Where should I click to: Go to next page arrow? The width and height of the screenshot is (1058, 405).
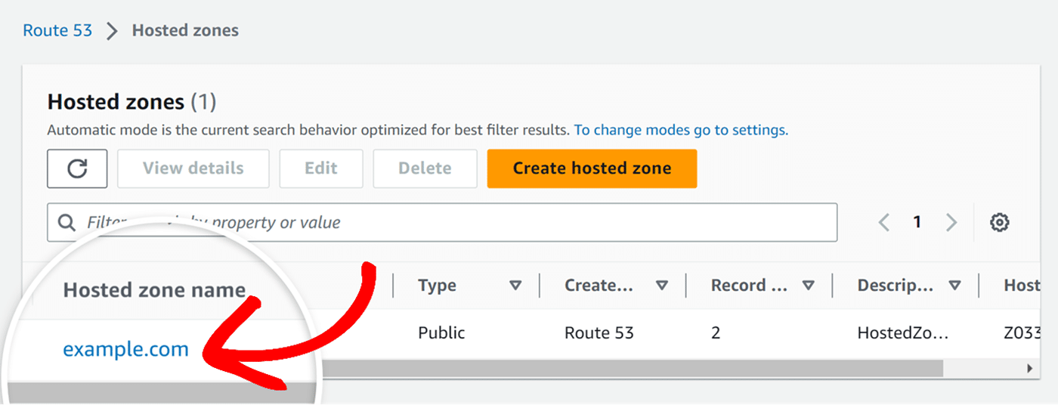click(951, 222)
